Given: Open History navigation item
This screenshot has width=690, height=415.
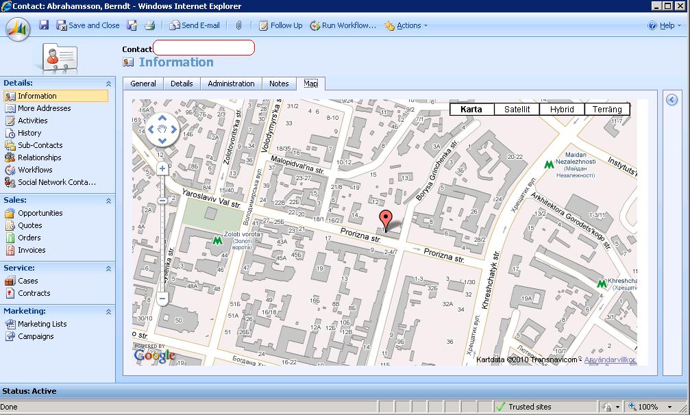Looking at the screenshot, I should click(23, 133).
